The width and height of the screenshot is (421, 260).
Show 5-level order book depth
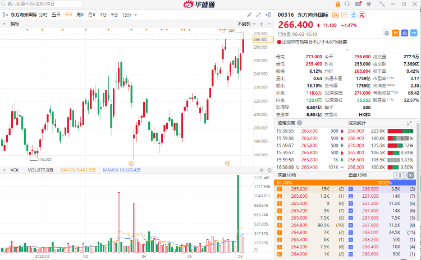coord(403,175)
